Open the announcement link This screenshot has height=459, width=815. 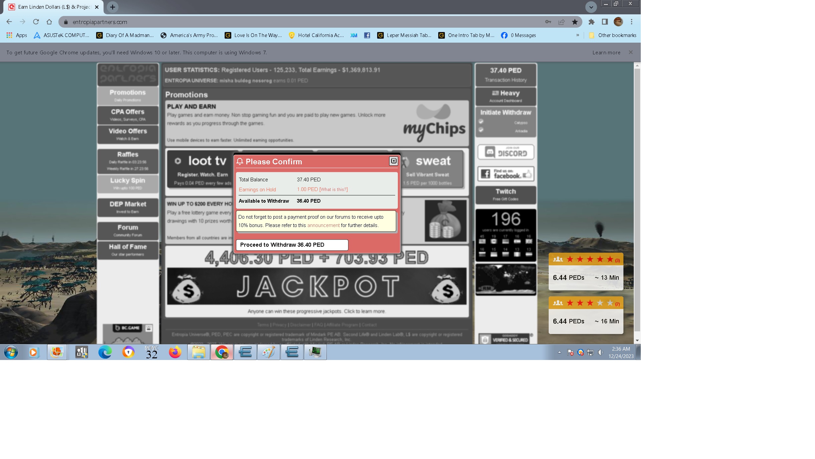323,225
